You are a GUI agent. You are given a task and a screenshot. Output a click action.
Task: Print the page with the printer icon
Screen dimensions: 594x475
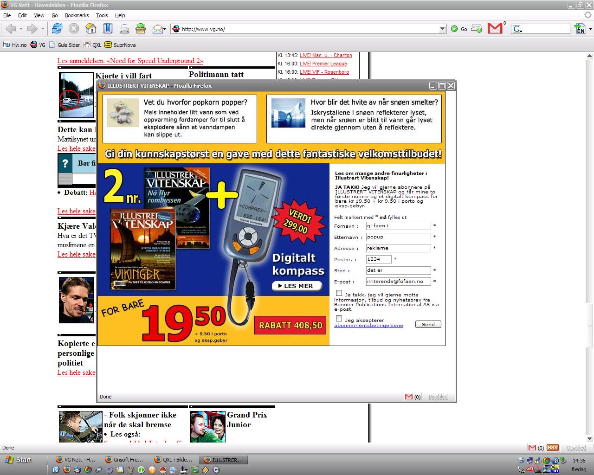124,29
